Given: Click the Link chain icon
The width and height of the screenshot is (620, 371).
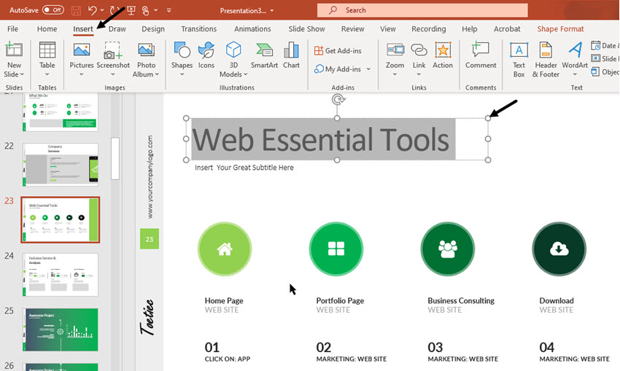Looking at the screenshot, I should click(419, 50).
